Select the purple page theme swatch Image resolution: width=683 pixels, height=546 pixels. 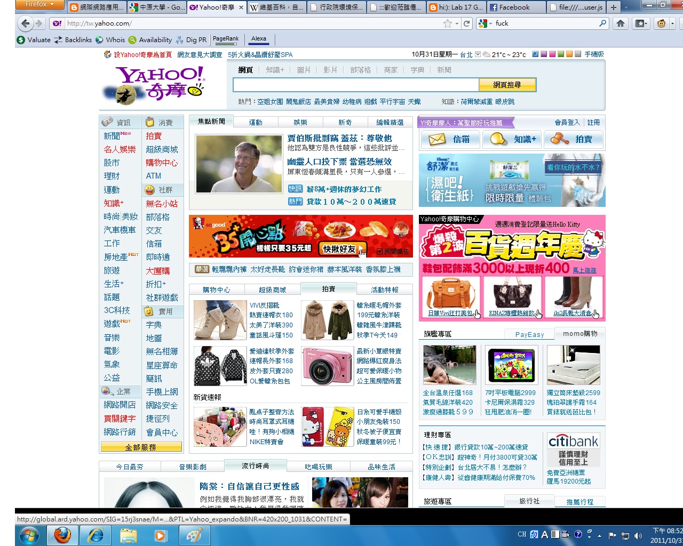[x=544, y=54]
